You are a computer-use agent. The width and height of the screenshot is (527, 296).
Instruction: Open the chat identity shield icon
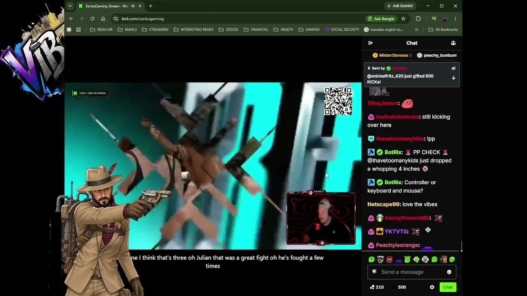(374, 272)
